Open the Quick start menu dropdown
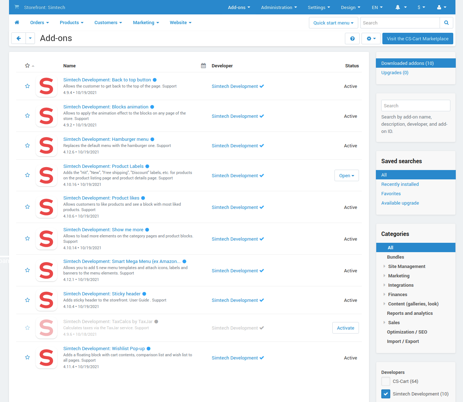Screen dimensions: 463x402 333,23
